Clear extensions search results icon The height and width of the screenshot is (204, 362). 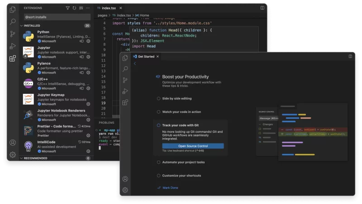point(81,8)
